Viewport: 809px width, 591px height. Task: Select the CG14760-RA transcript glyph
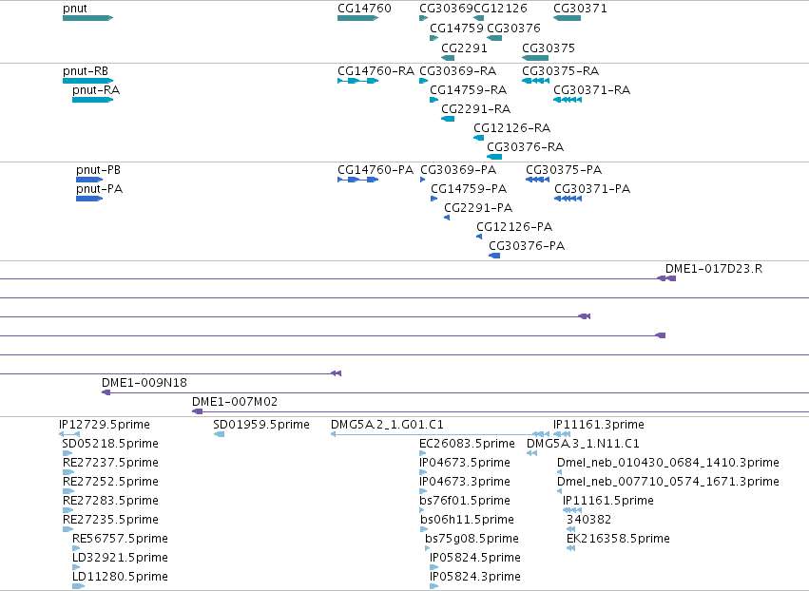(x=358, y=81)
